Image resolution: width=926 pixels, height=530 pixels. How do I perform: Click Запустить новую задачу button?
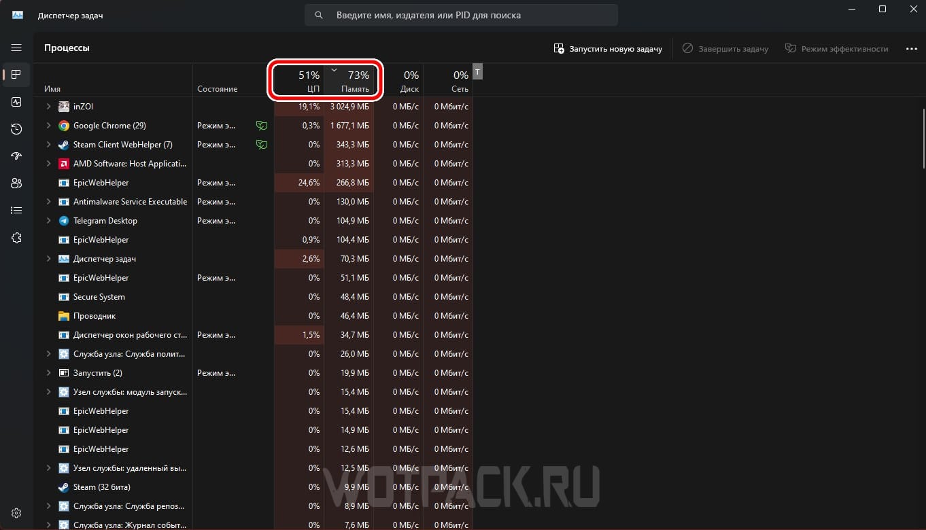(x=608, y=49)
